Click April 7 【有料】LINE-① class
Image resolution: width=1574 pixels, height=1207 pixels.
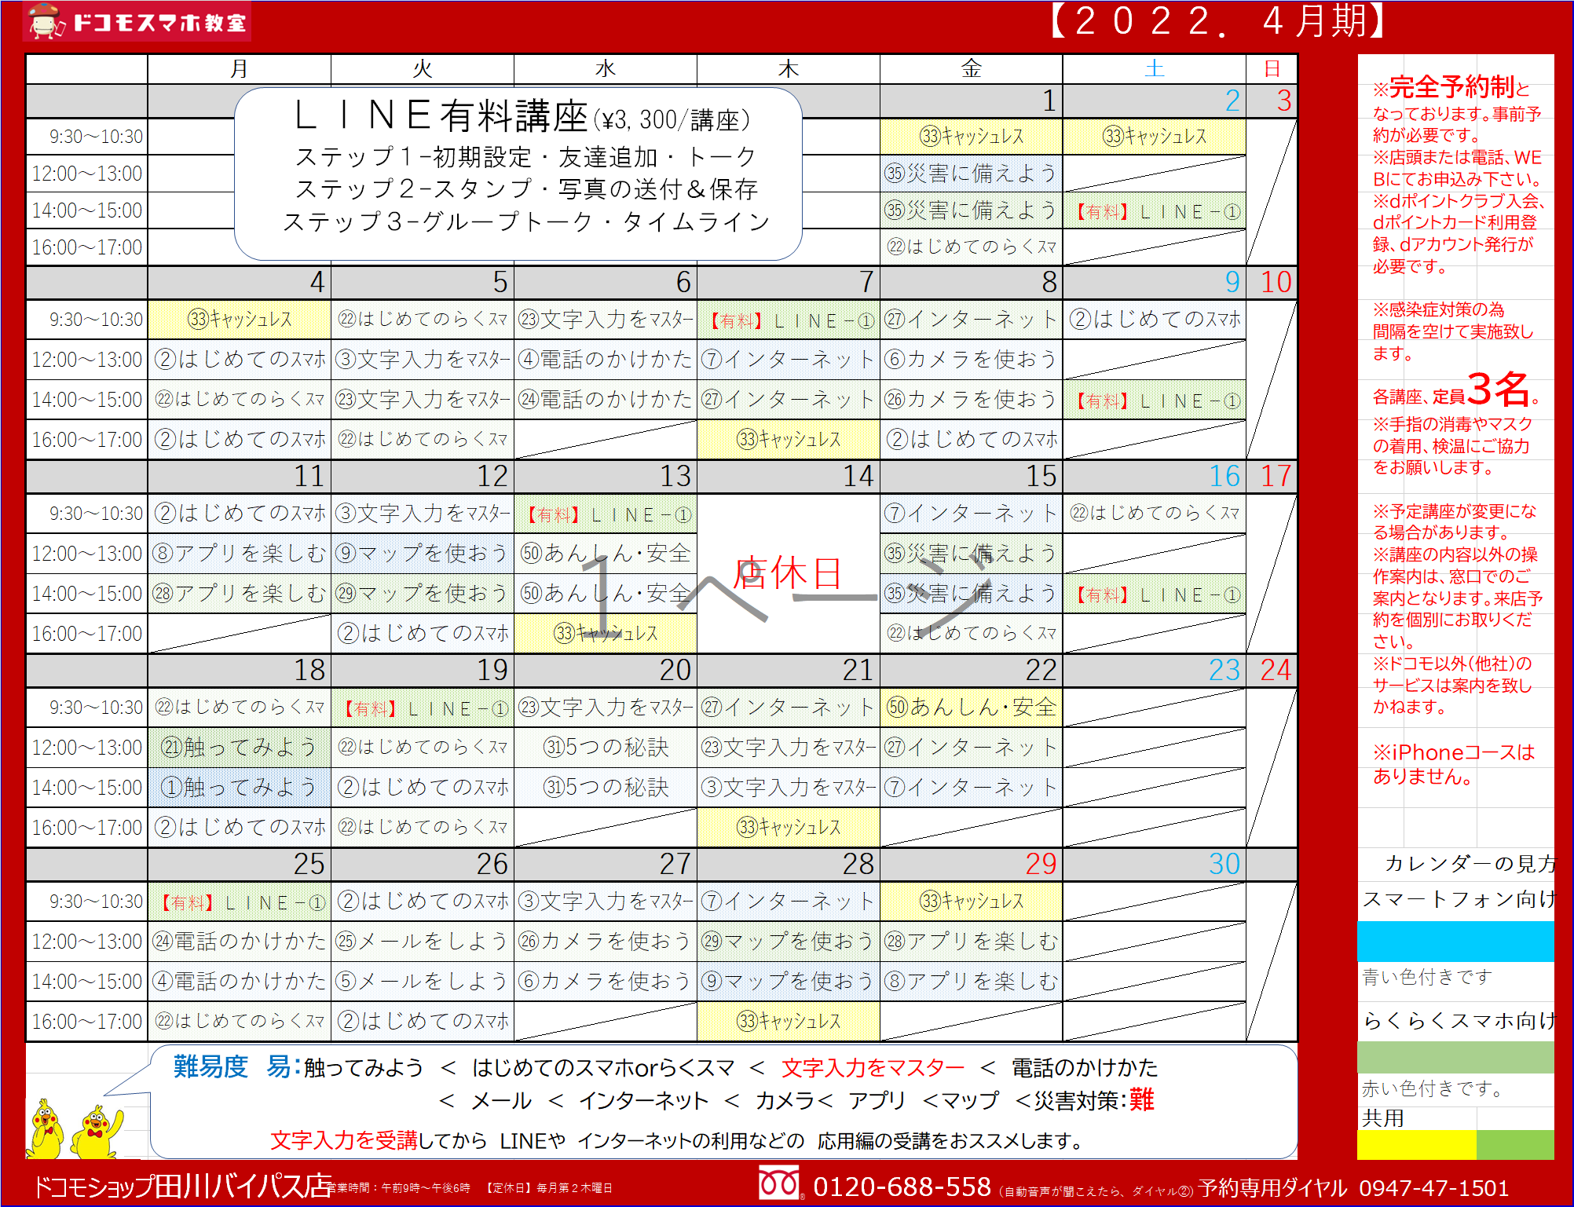pos(788,320)
